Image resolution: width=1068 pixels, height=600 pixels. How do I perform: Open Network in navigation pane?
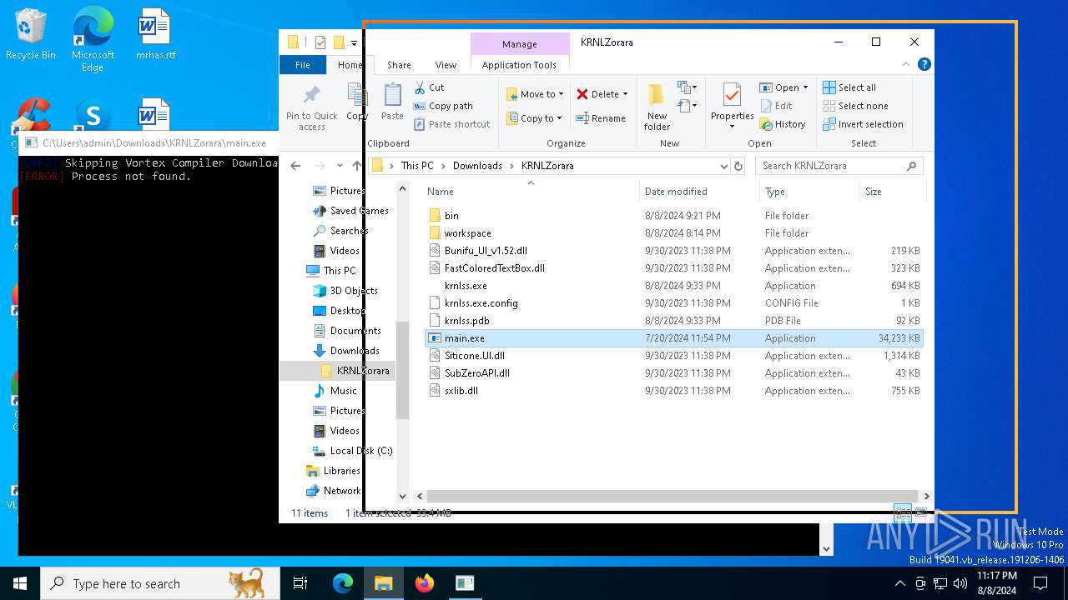click(334, 491)
